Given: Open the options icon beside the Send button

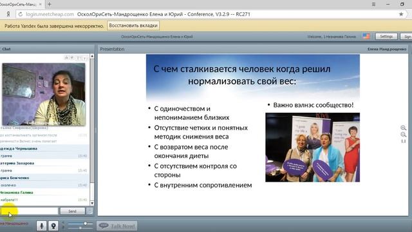Looking at the screenshot, I should pos(89,211).
